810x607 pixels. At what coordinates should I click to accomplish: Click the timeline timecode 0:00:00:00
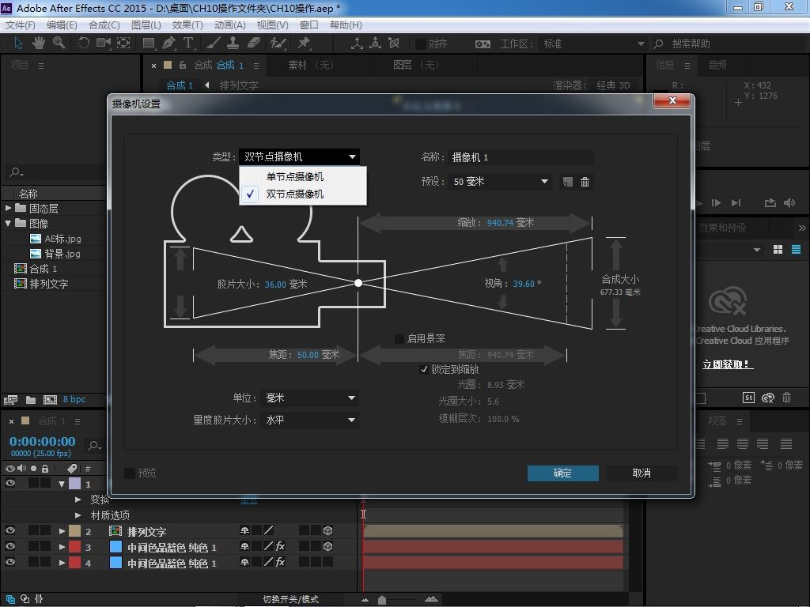43,441
